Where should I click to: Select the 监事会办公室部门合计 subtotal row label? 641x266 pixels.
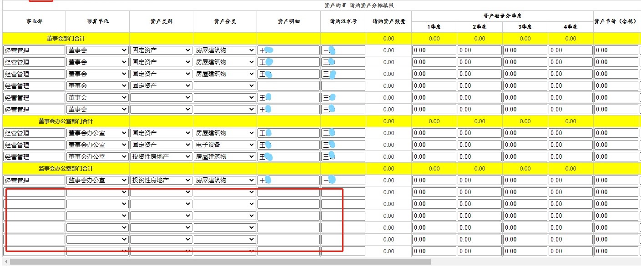(x=66, y=168)
